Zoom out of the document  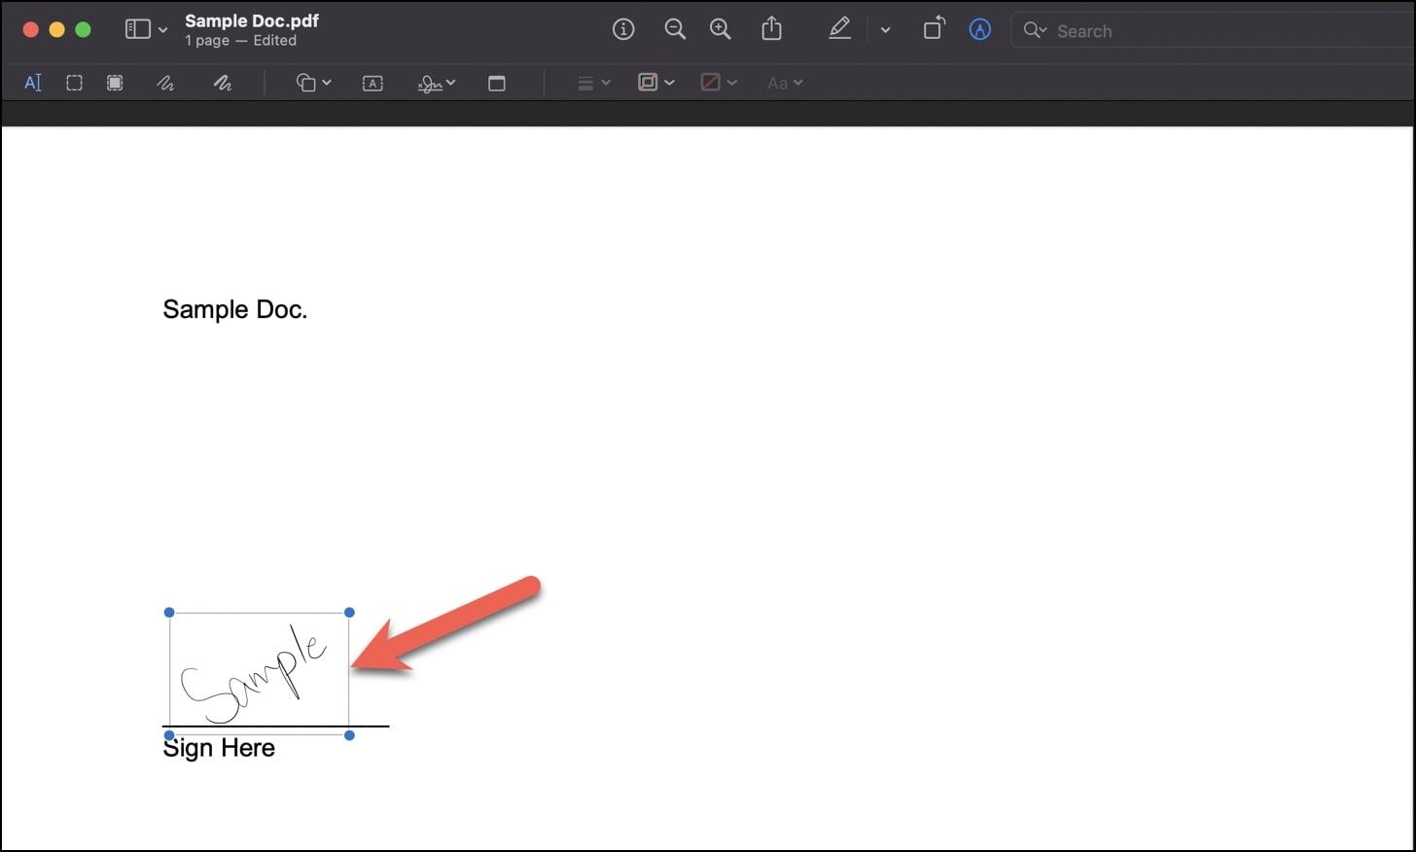tap(675, 29)
